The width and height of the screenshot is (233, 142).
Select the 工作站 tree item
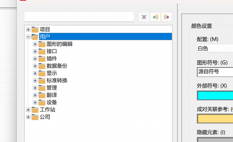[47, 109]
